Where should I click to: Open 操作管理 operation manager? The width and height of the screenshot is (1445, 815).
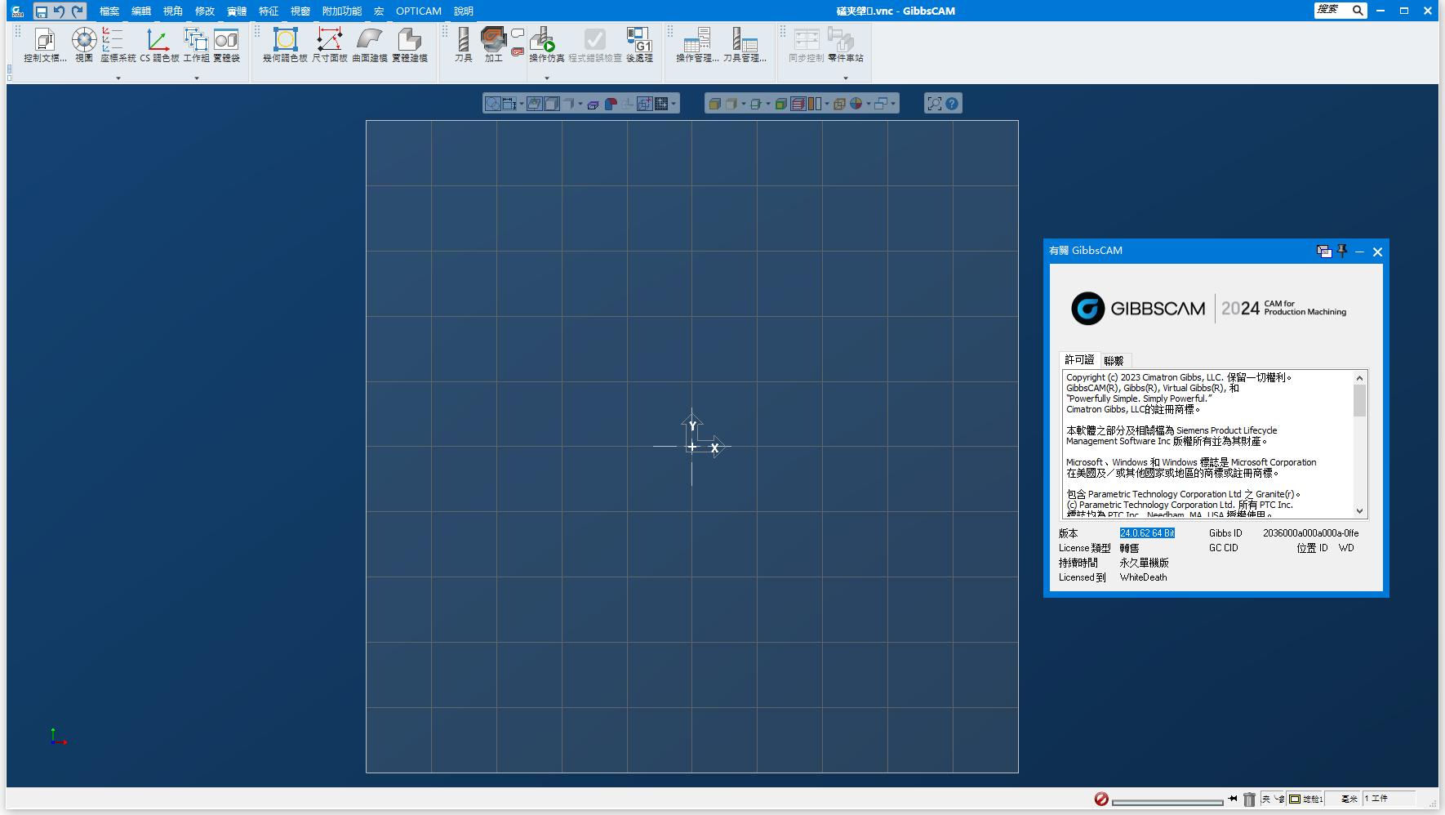click(697, 45)
